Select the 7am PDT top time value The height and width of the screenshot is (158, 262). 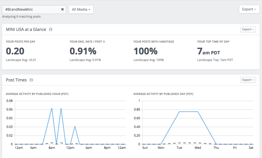tap(208, 51)
